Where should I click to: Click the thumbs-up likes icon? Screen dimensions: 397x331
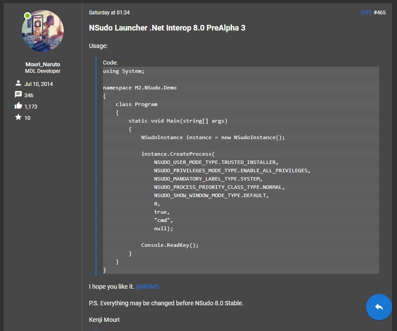click(18, 106)
